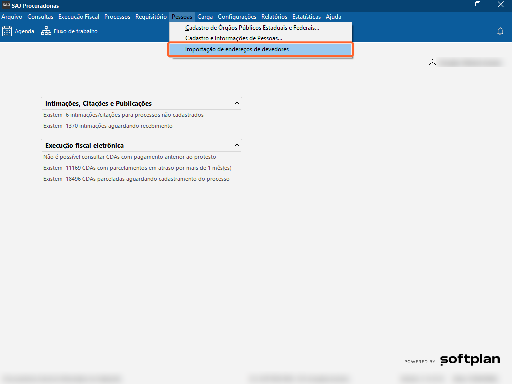Select Cadastro e Informações de Pessoas
Viewport: 512px width, 384px height.
coord(260,38)
